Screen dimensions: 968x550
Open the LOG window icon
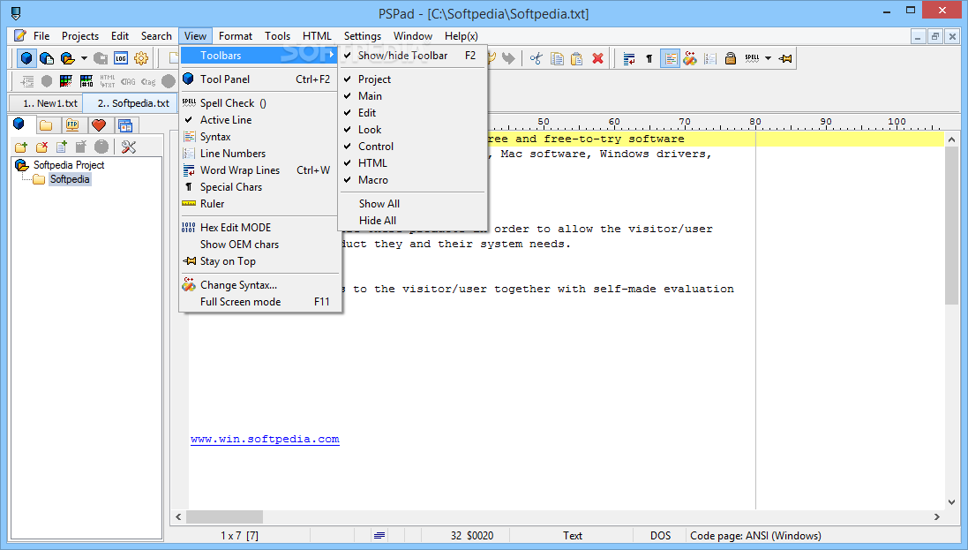[x=120, y=58]
